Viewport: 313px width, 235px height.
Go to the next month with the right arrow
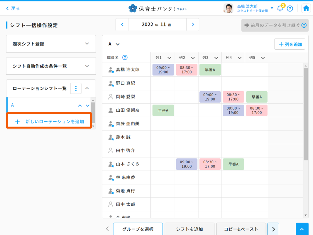tap(193, 25)
